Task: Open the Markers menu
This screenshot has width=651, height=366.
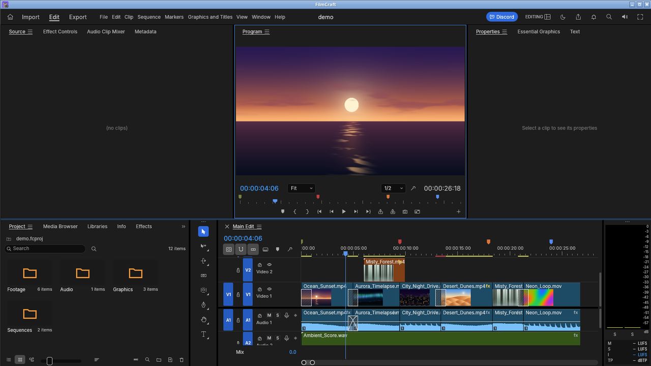Action: [174, 17]
